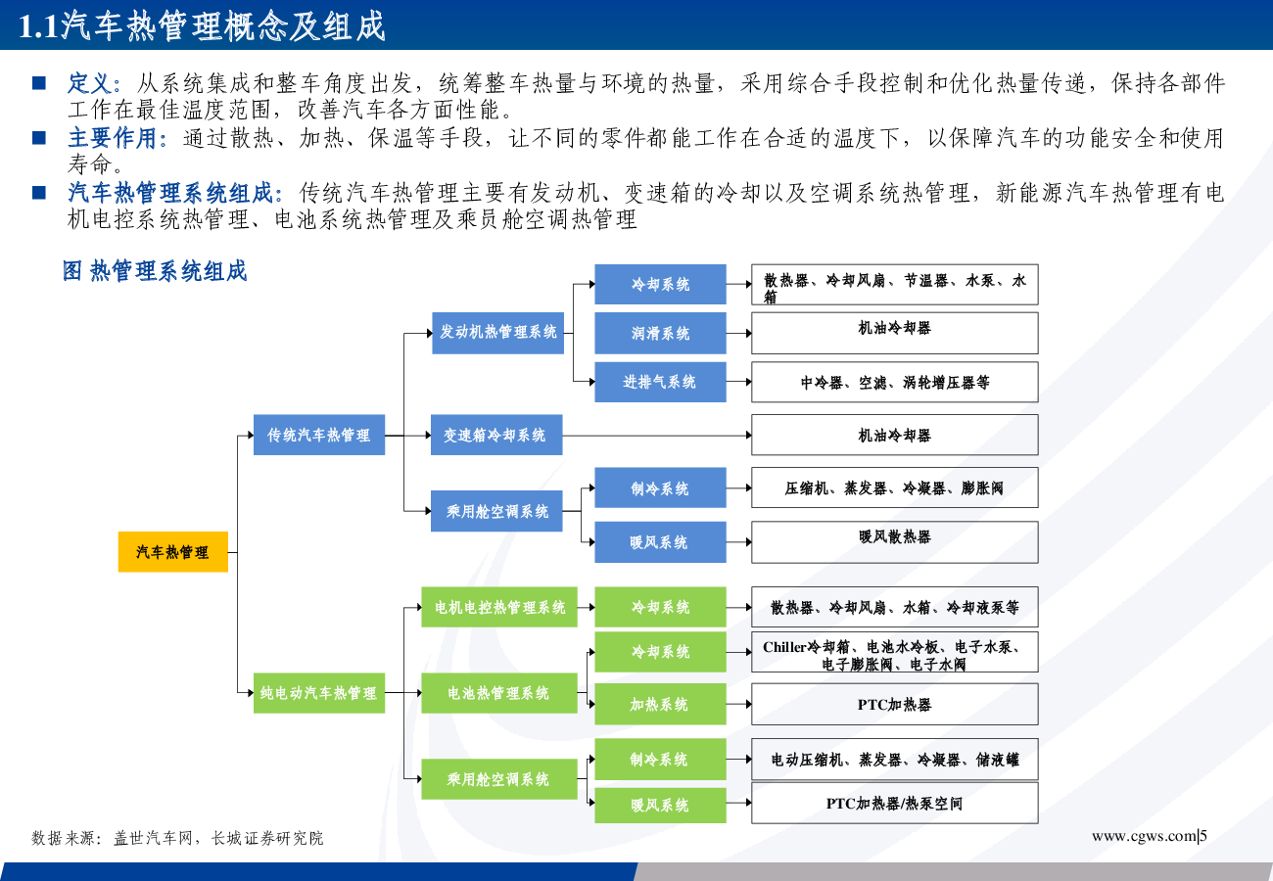Viewport: 1273px width, 881px height.
Task: Click the 图 热管理系统组成 caption
Action: coord(155,271)
